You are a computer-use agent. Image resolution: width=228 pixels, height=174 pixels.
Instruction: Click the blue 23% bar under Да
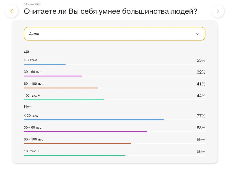pos(45,64)
